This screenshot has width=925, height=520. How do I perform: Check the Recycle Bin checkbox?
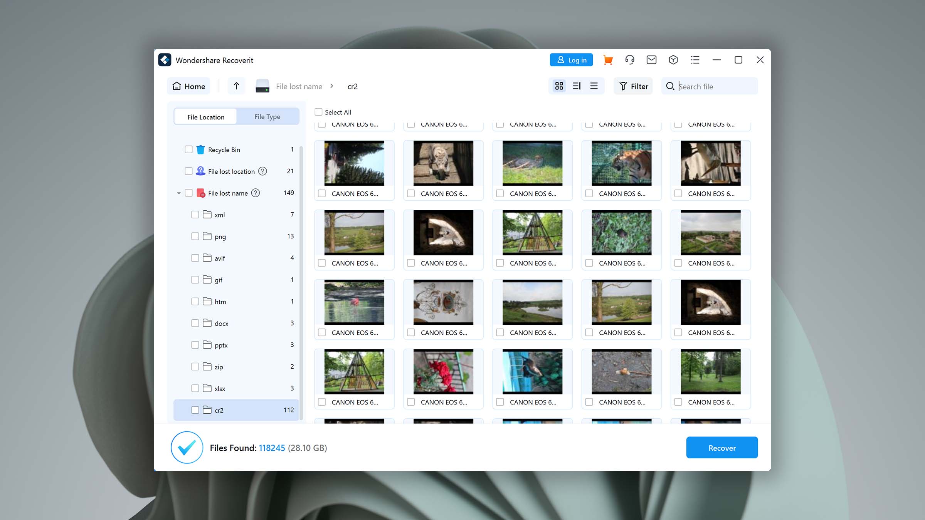point(188,149)
